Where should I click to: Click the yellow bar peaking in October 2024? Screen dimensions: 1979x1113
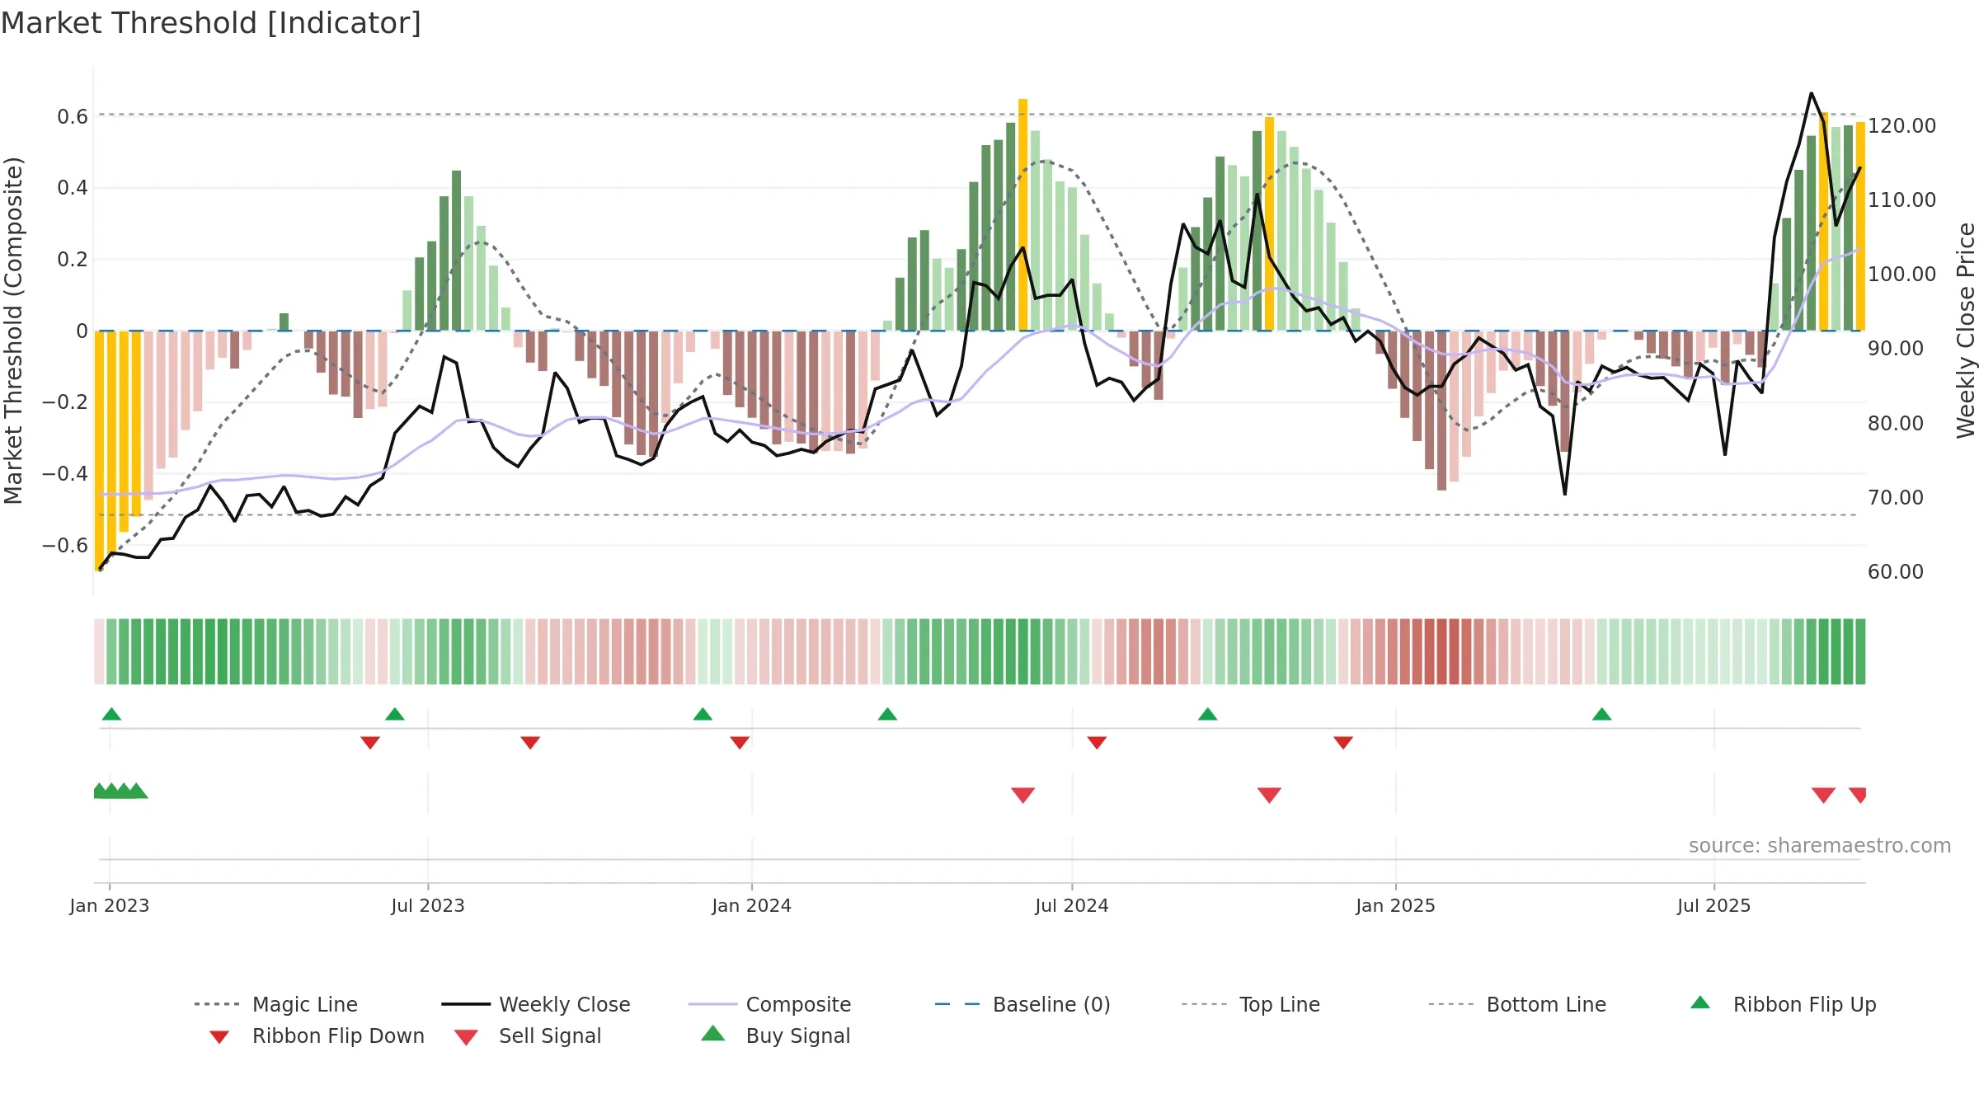1269,223
